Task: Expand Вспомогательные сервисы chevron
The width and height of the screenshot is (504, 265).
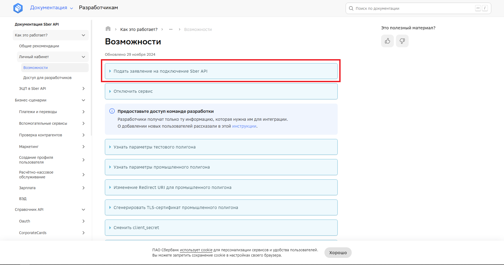Action: [83, 123]
